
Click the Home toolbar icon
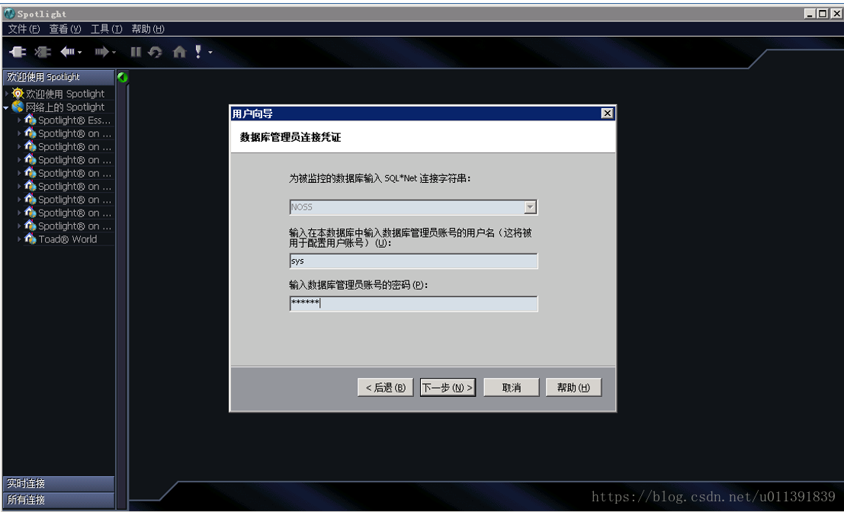(179, 52)
